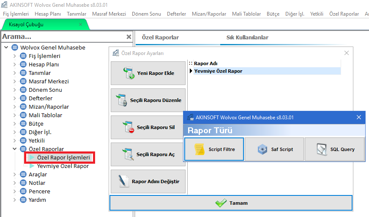Click the Seçili Raporu Düzenle gear icon
Screen dimensions: 369x217
point(122,100)
